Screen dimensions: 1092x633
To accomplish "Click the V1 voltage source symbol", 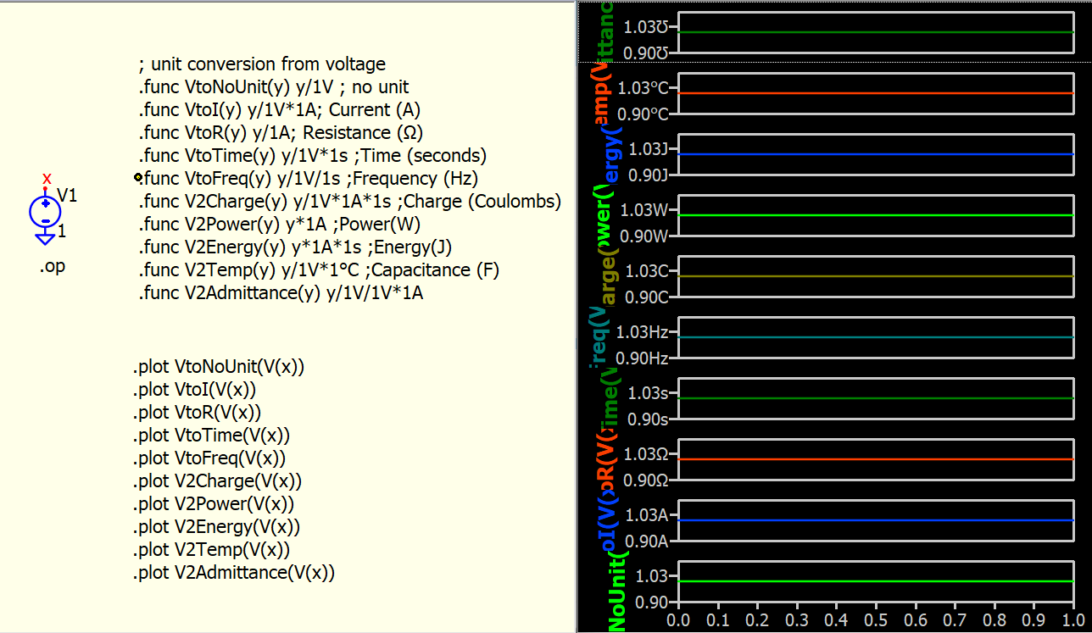I will point(45,210).
